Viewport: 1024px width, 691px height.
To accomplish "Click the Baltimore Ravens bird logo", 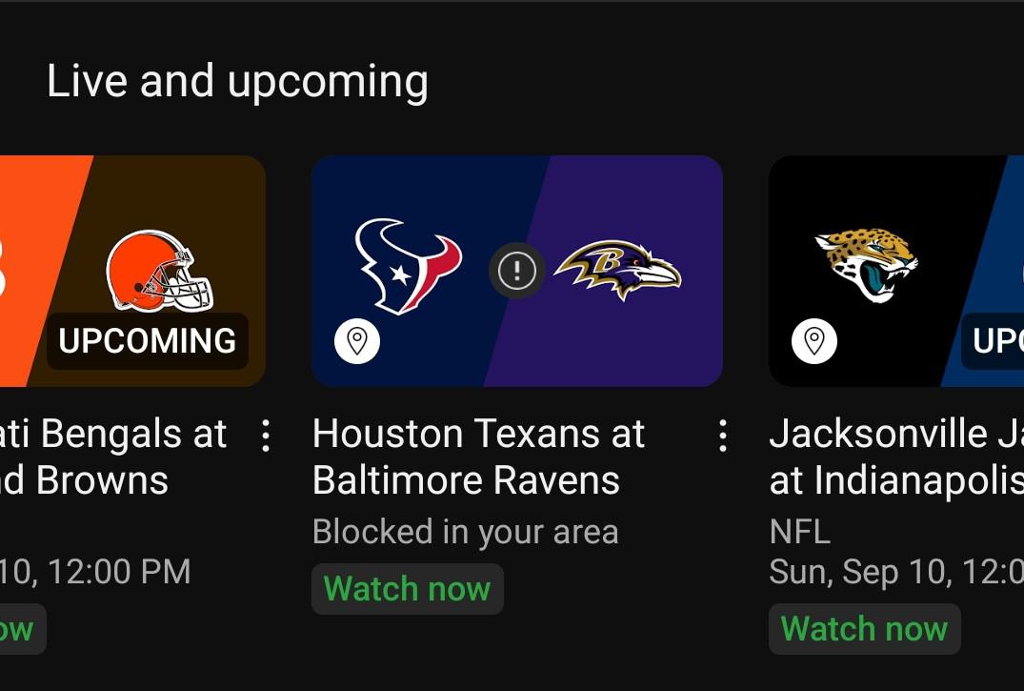I will pos(618,270).
